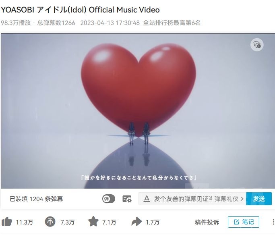Click the coin donate icon
Viewport: 275px width, 239px height.
coord(50,222)
